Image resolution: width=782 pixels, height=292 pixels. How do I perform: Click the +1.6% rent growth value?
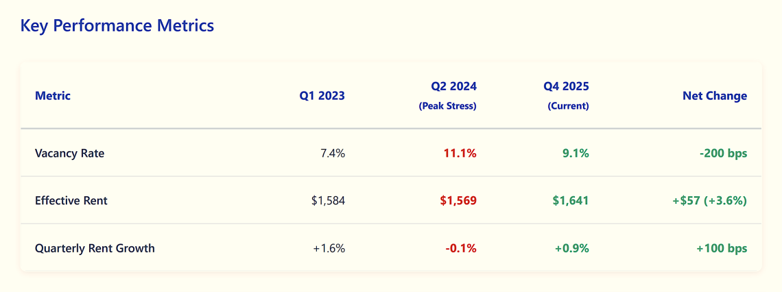(329, 248)
